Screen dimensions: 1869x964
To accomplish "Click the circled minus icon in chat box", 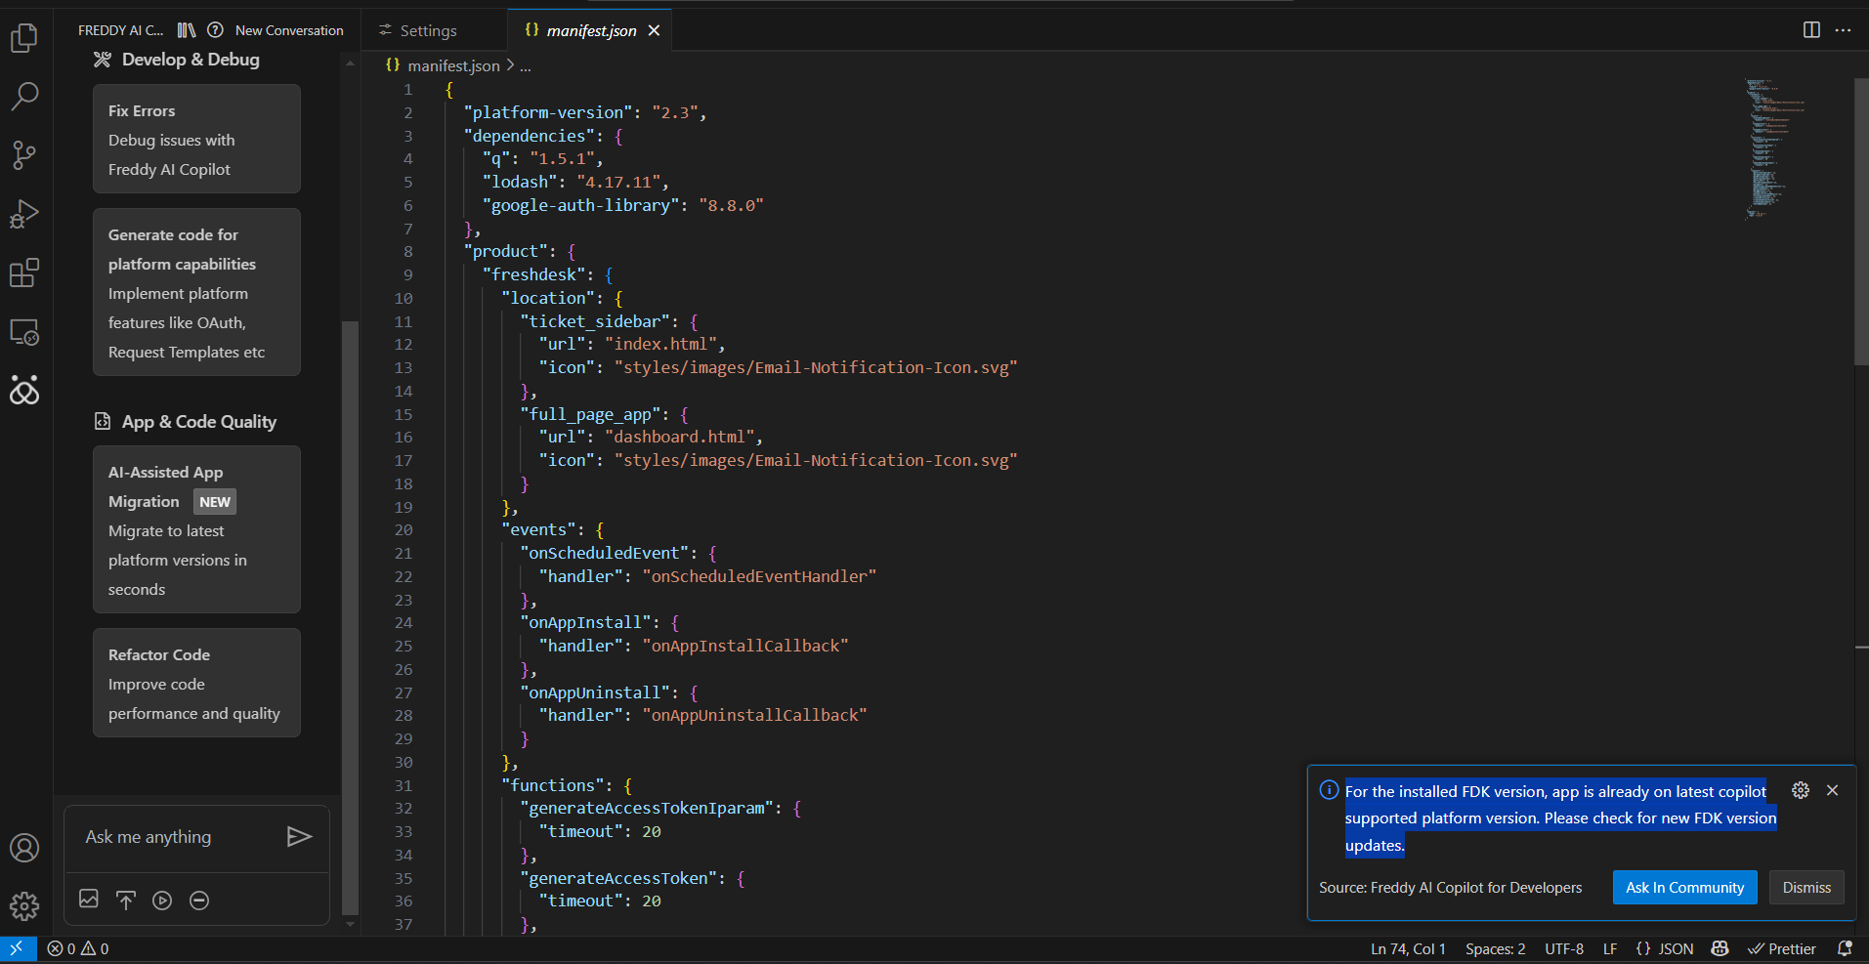I will 199,900.
